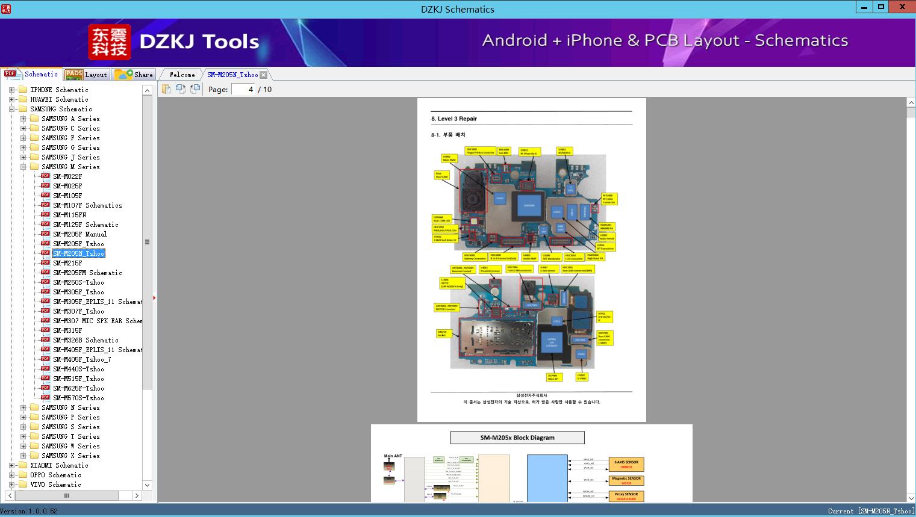The image size is (916, 517).
Task: Expand the OPPO Schematic tree node
Action: tap(11, 475)
